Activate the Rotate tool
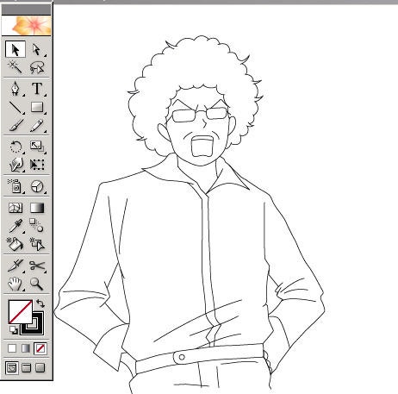 16,147
